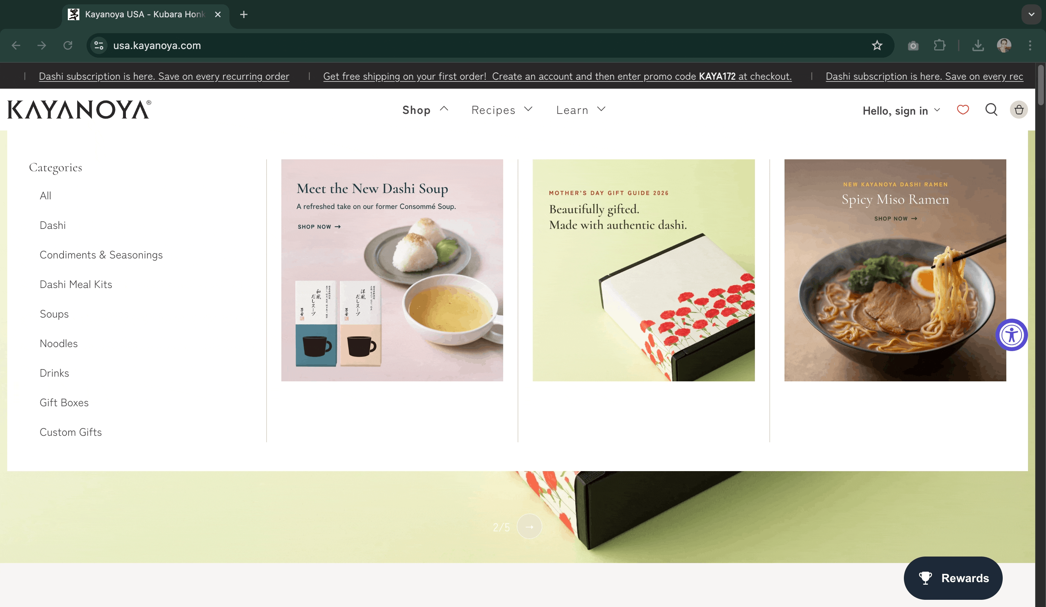
Task: Click first Dashi subscription announcement link
Action: pos(164,76)
